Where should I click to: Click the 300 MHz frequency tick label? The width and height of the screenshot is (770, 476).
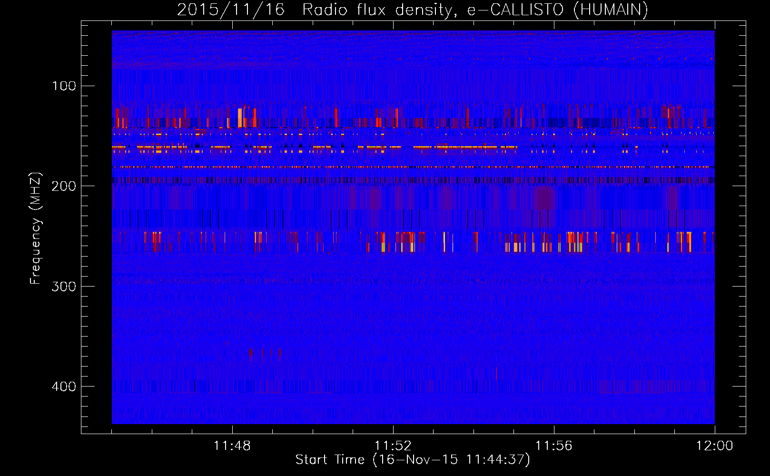point(64,286)
